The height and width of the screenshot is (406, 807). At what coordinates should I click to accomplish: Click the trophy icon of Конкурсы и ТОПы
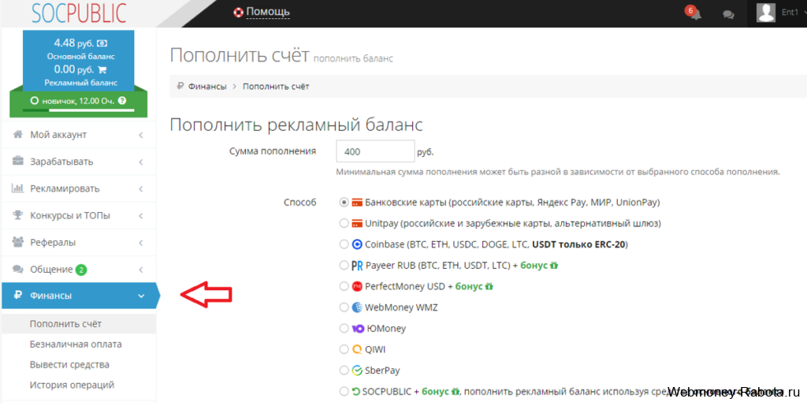pos(17,215)
